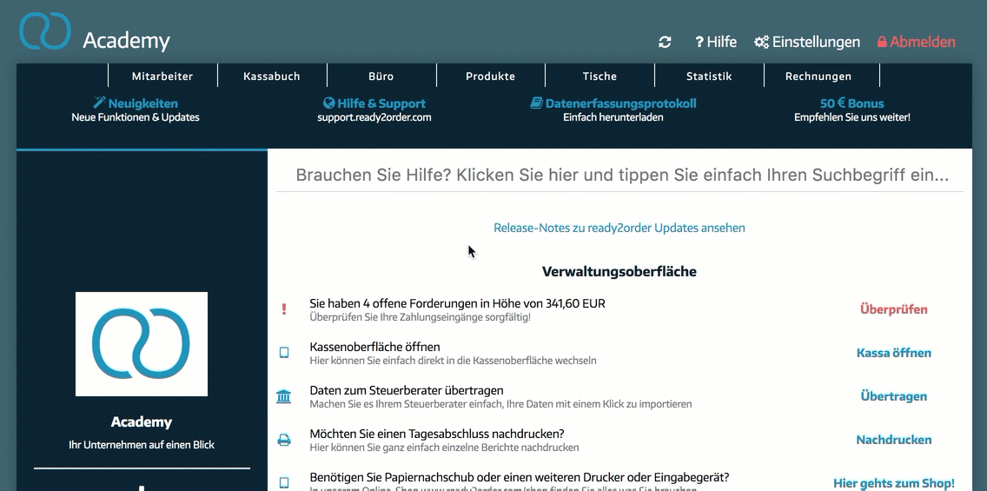The image size is (987, 491).
Task: Click 'Ihr Unternehmen auf einen Blick' text
Action: click(x=142, y=445)
